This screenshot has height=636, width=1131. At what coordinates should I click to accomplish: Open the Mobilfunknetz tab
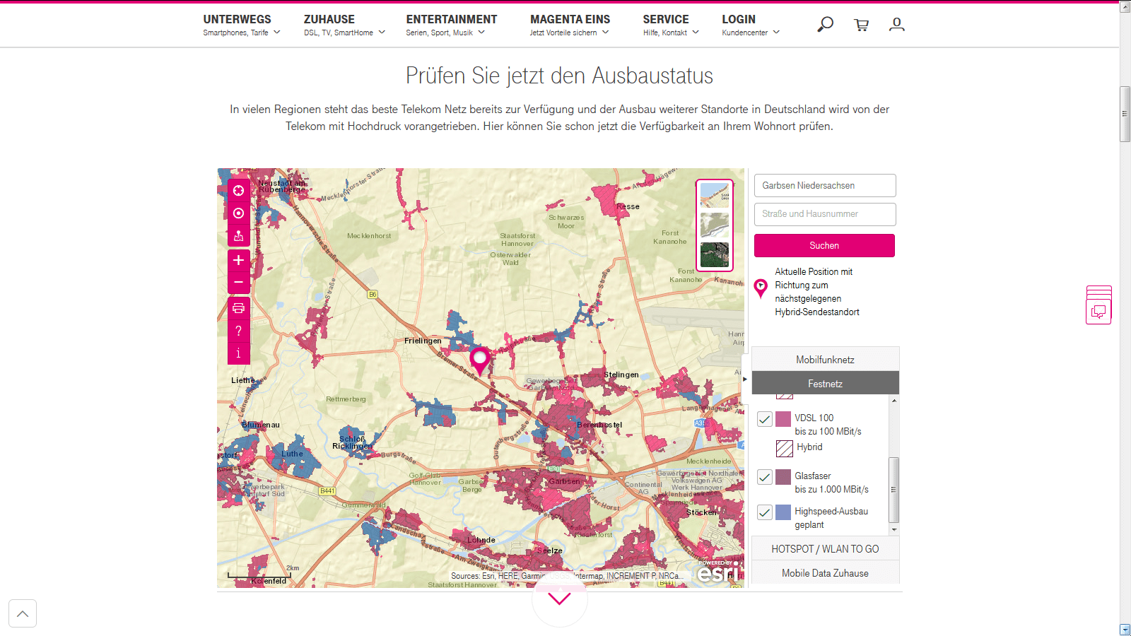(825, 360)
